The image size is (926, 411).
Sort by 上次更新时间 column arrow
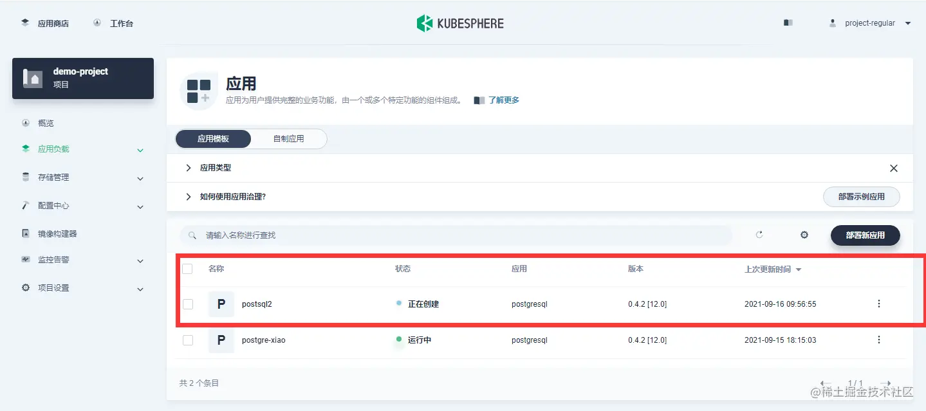(799, 269)
